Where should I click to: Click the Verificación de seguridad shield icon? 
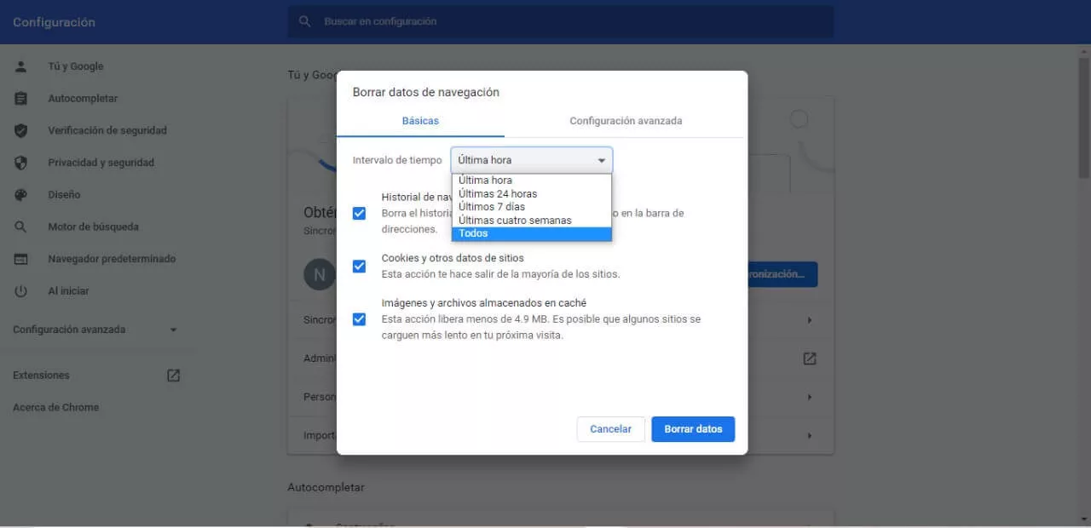(x=21, y=130)
